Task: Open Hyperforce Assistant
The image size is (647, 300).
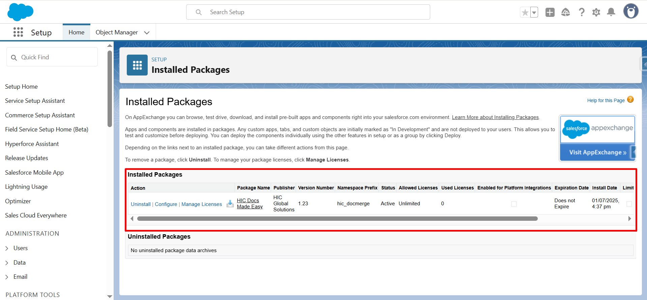Action: pos(32,144)
